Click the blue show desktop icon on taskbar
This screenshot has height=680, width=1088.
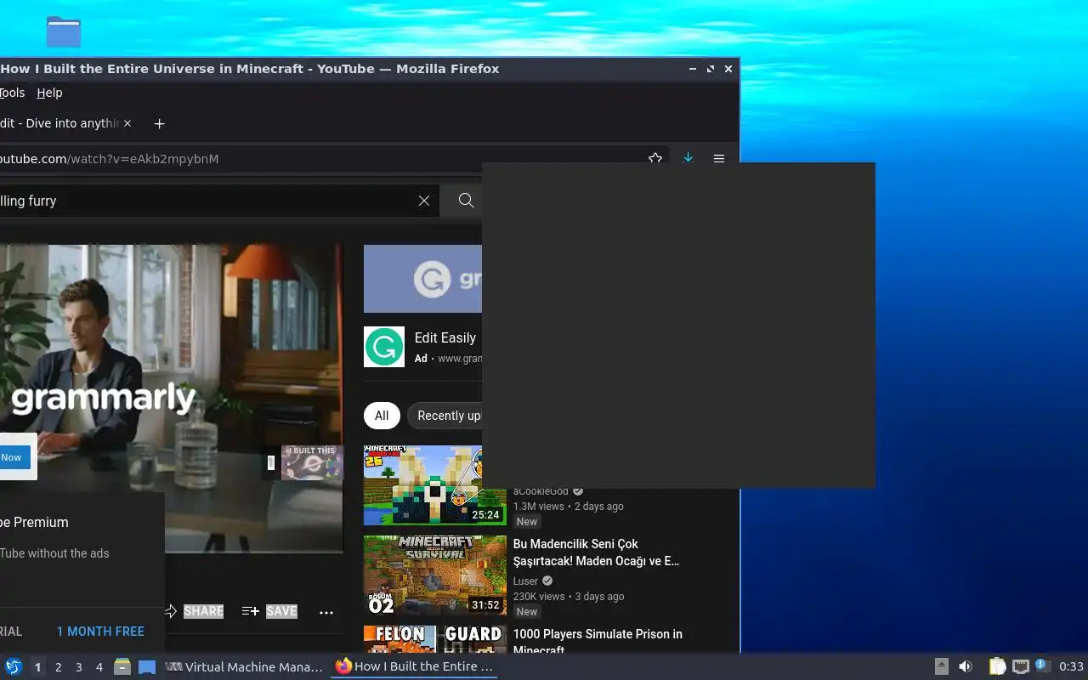pos(147,666)
